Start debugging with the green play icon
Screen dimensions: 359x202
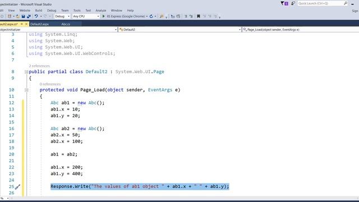[x=103, y=16]
